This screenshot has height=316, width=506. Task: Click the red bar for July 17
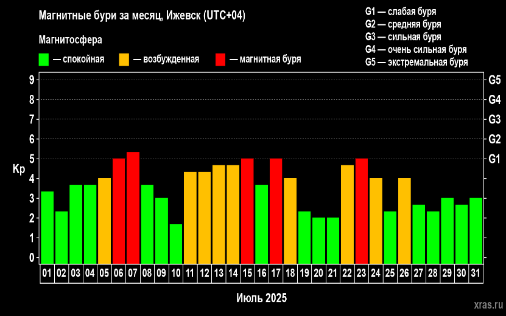pos(276,211)
